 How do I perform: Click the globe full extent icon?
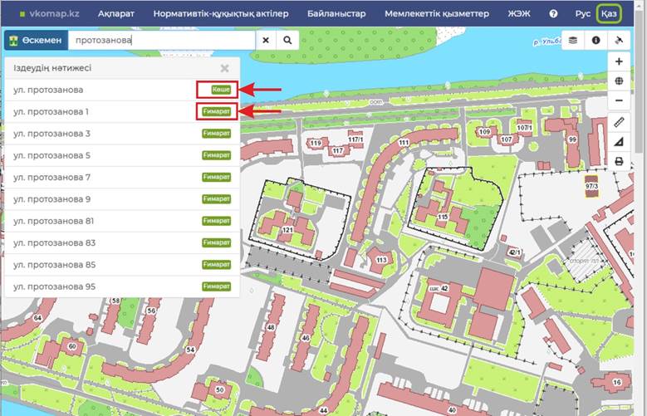pyautogui.click(x=620, y=81)
